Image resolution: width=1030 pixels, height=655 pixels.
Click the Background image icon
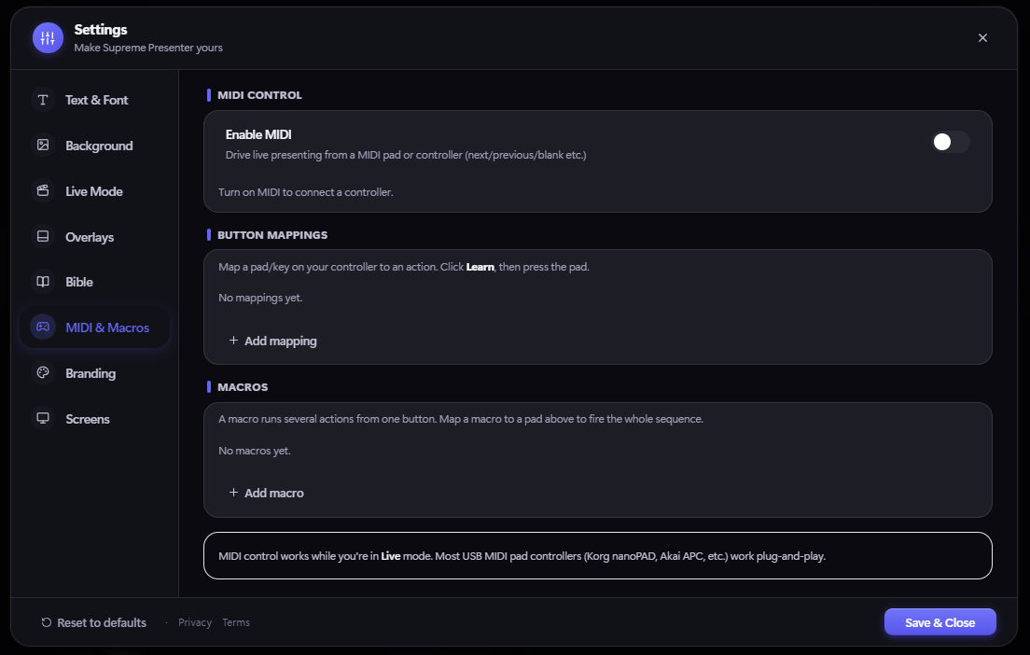click(x=43, y=146)
